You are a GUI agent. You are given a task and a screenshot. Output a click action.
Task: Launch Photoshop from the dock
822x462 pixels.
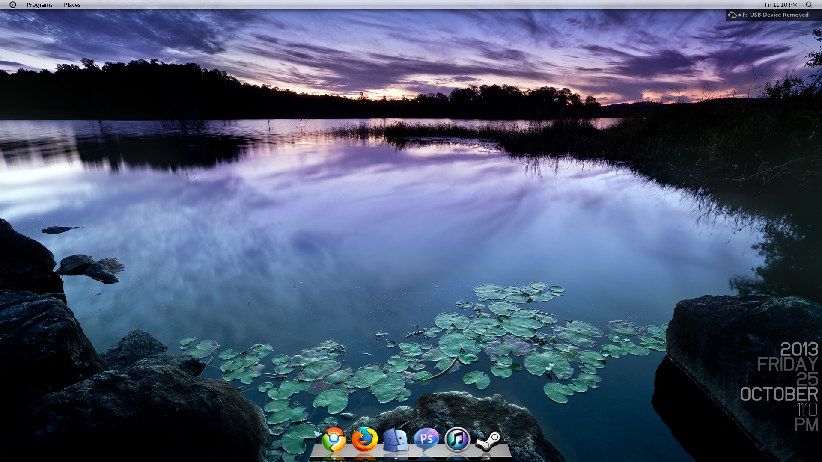tap(426, 439)
